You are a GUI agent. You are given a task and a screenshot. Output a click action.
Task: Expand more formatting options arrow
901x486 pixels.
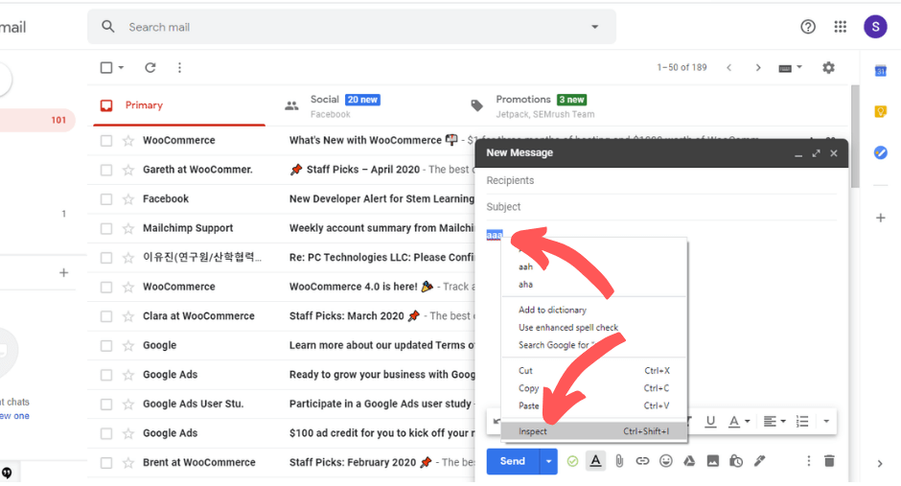826,421
